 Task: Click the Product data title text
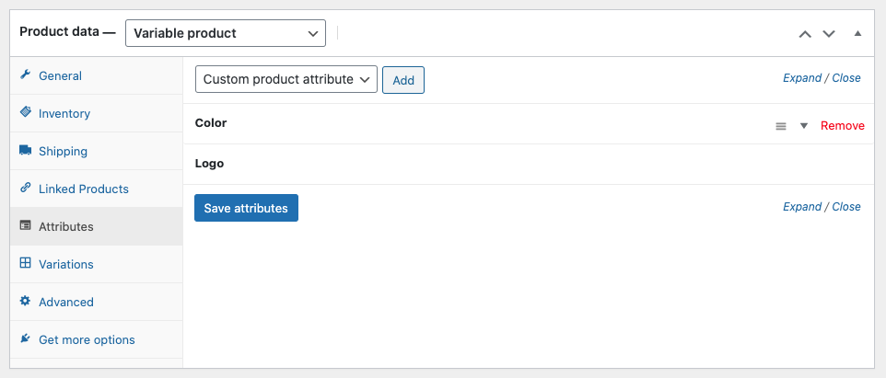click(67, 31)
